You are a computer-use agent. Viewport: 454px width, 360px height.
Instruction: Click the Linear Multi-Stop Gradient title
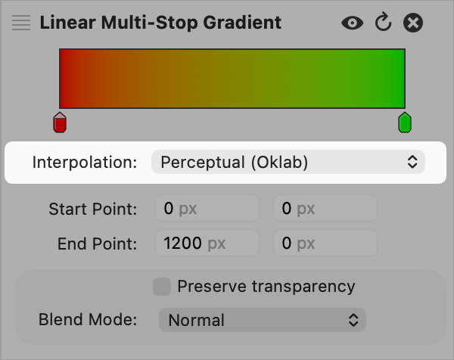160,23
